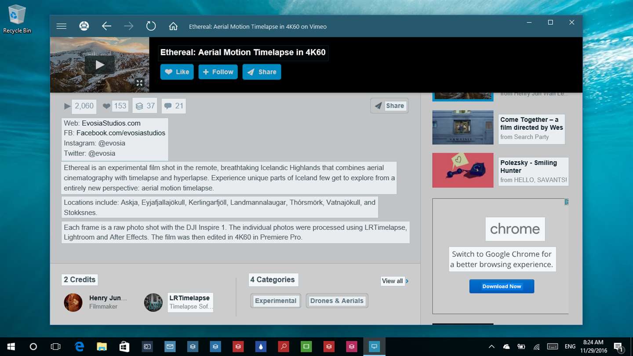Open Polezsky Smiling Hunter thumbnail
633x356 pixels.
pyautogui.click(x=463, y=170)
